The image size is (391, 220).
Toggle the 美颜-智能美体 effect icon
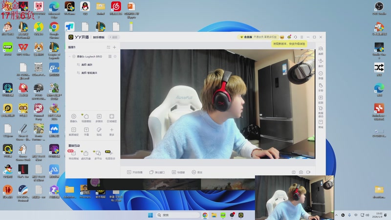[78, 73]
